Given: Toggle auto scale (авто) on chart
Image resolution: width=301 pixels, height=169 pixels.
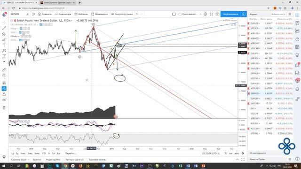Looking at the screenshot, I should pyautogui.click(x=237, y=154).
